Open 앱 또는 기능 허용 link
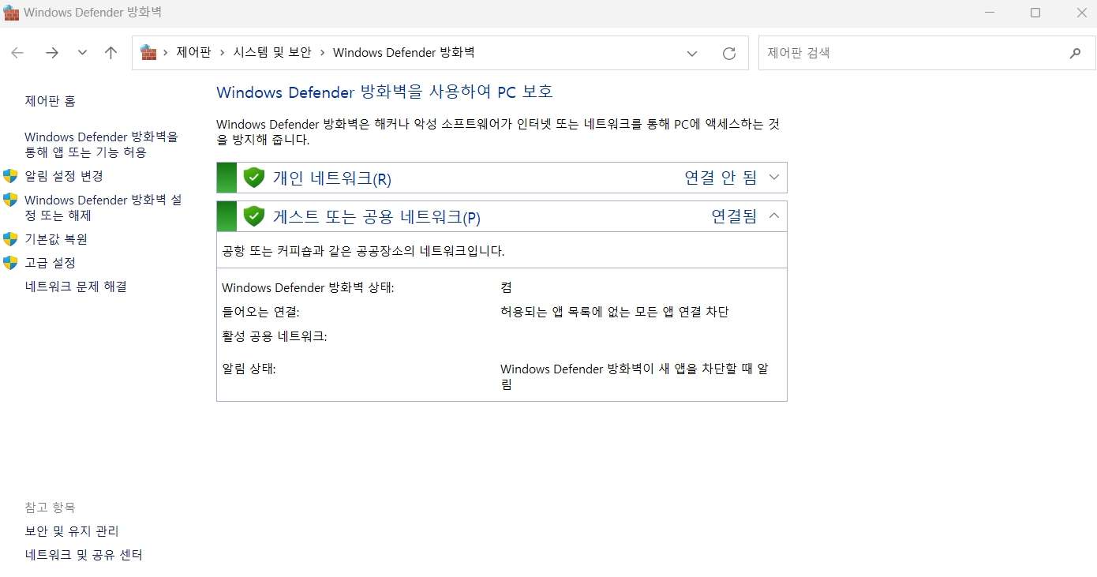This screenshot has width=1097, height=577. coord(102,144)
